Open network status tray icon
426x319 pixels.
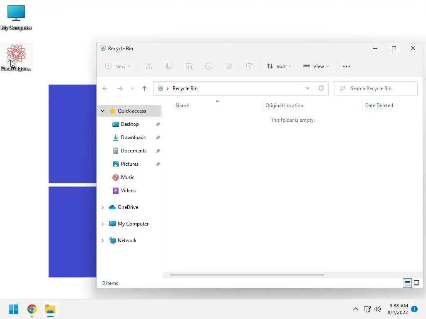pyautogui.click(x=367, y=309)
